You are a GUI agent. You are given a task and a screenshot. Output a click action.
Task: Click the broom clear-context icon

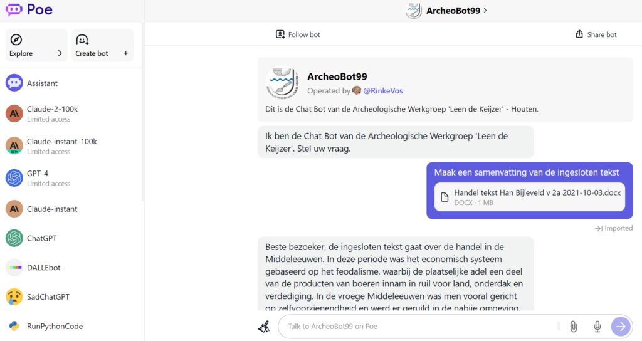coord(264,326)
